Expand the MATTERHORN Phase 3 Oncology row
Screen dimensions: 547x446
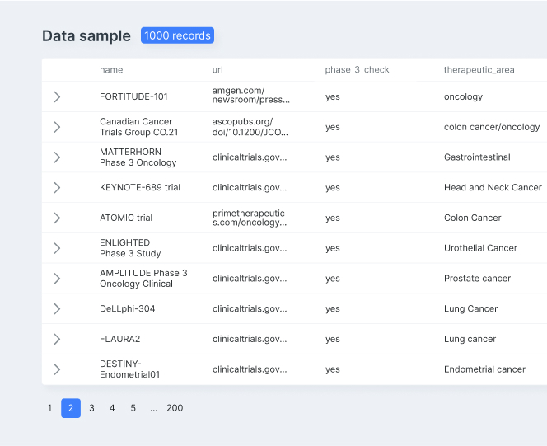pyautogui.click(x=57, y=157)
